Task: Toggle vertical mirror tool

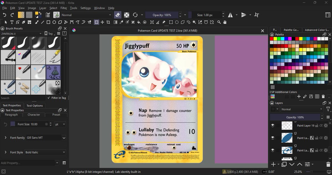Action: click(244, 15)
